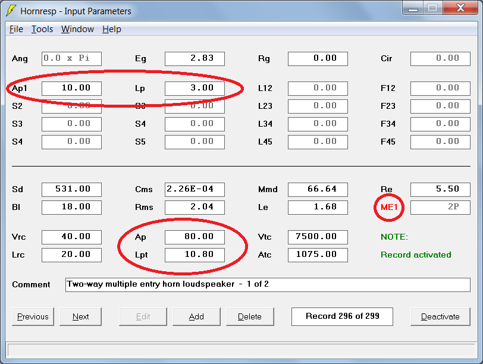Click the F23 input field
Viewport: 483px width, 364px height.
[441, 106]
